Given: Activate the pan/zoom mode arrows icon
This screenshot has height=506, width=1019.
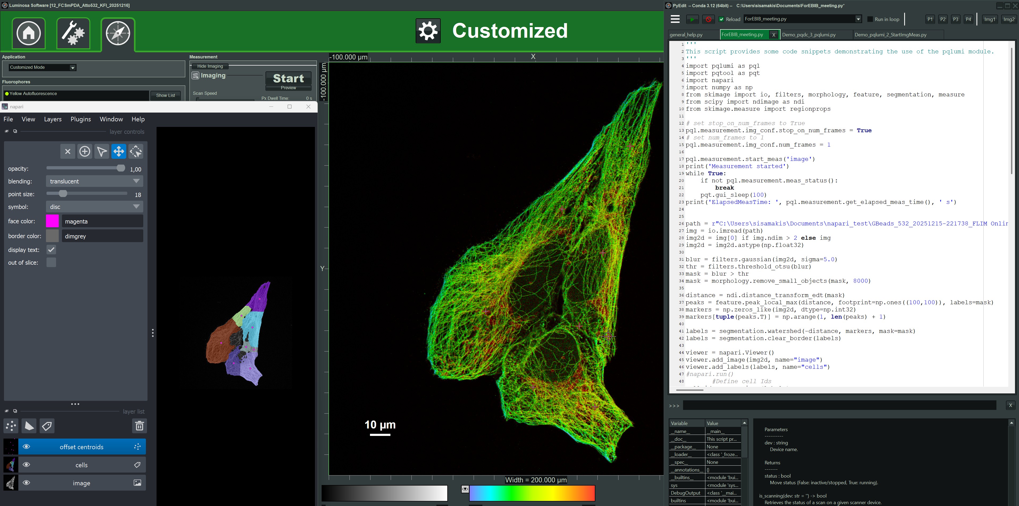Looking at the screenshot, I should coord(119,151).
